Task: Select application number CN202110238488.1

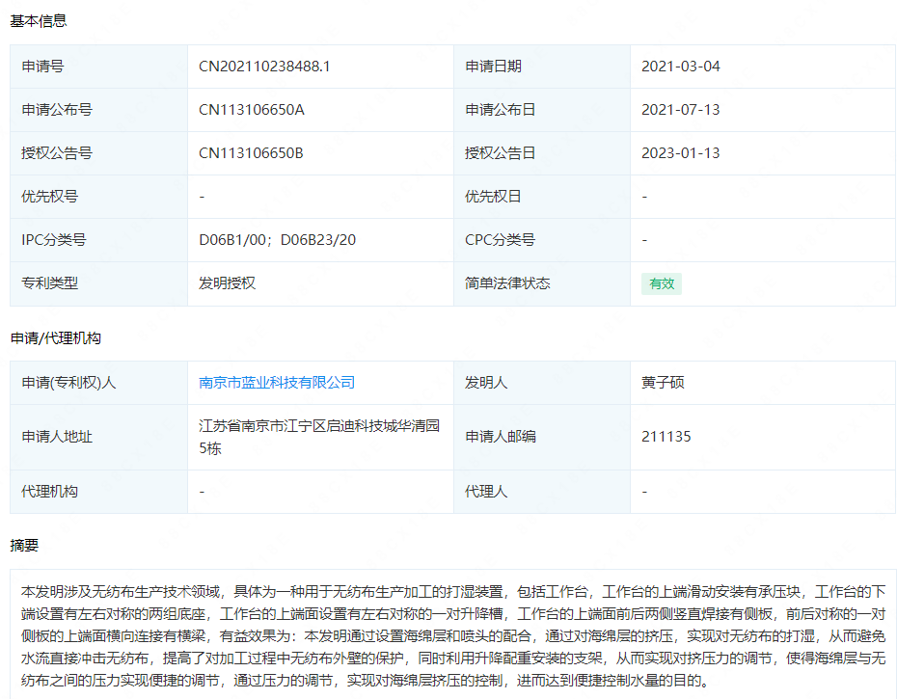Action: click(x=264, y=67)
